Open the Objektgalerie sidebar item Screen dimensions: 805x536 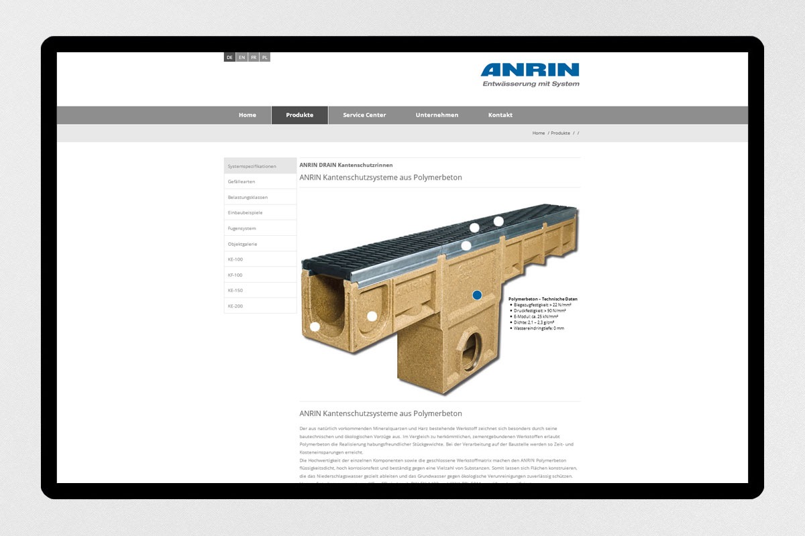[x=242, y=244]
